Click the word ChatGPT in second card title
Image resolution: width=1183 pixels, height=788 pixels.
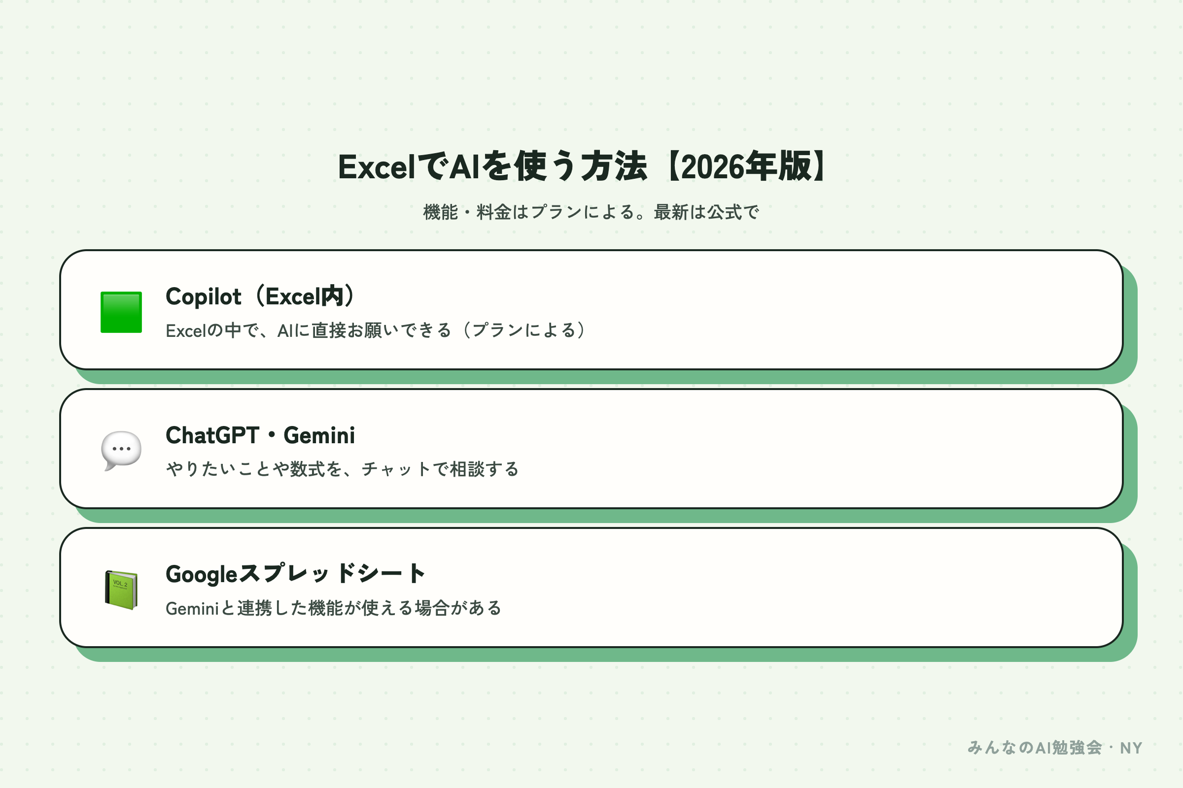(213, 435)
